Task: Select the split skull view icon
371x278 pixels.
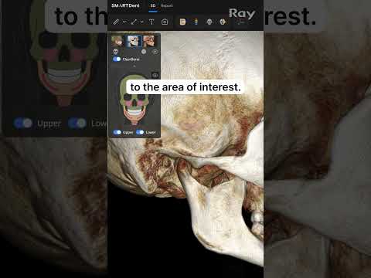Action: click(223, 22)
